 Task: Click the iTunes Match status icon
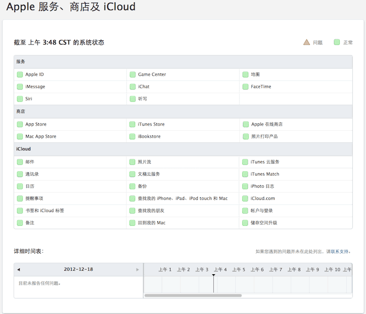245,174
